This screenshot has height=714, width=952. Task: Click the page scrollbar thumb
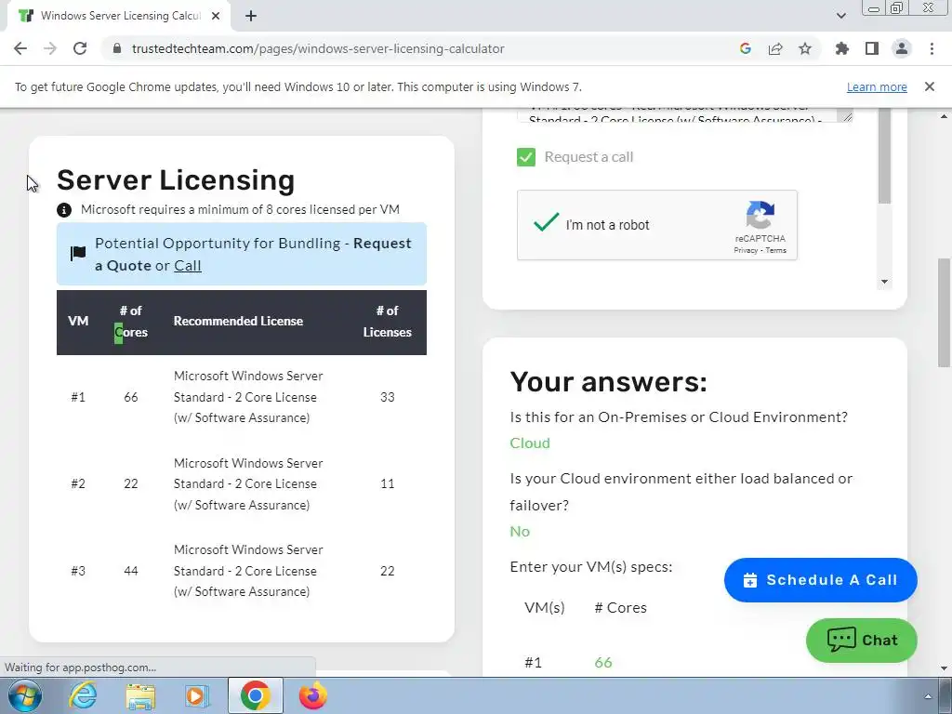(944, 312)
